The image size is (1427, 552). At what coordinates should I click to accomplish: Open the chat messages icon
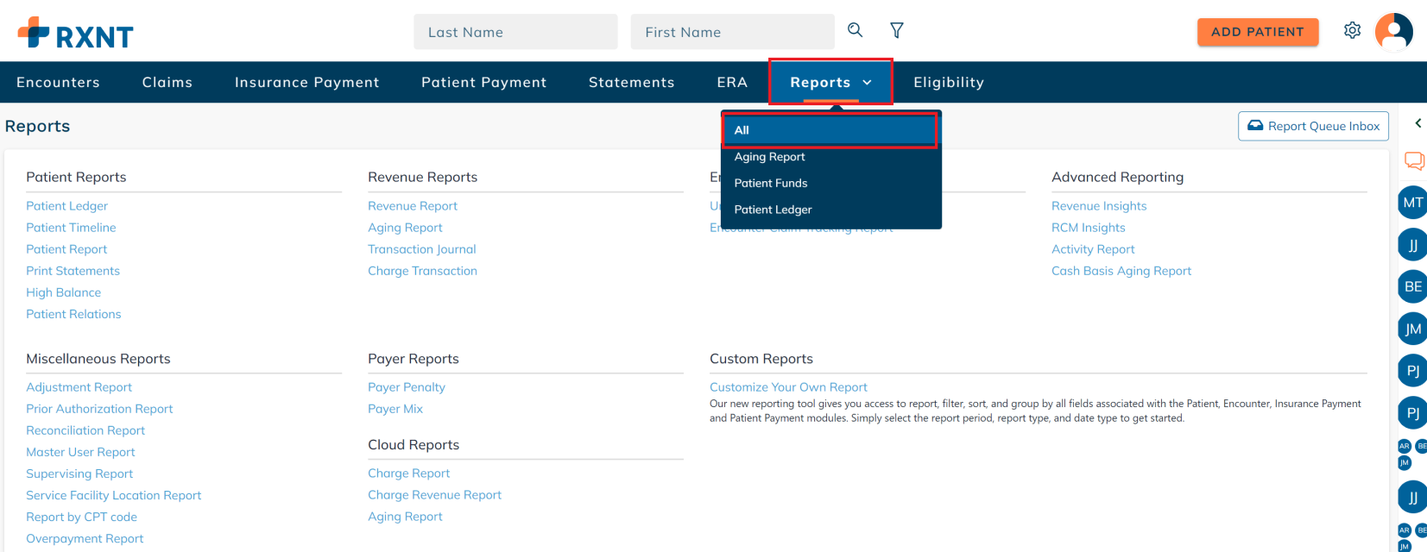pos(1414,160)
